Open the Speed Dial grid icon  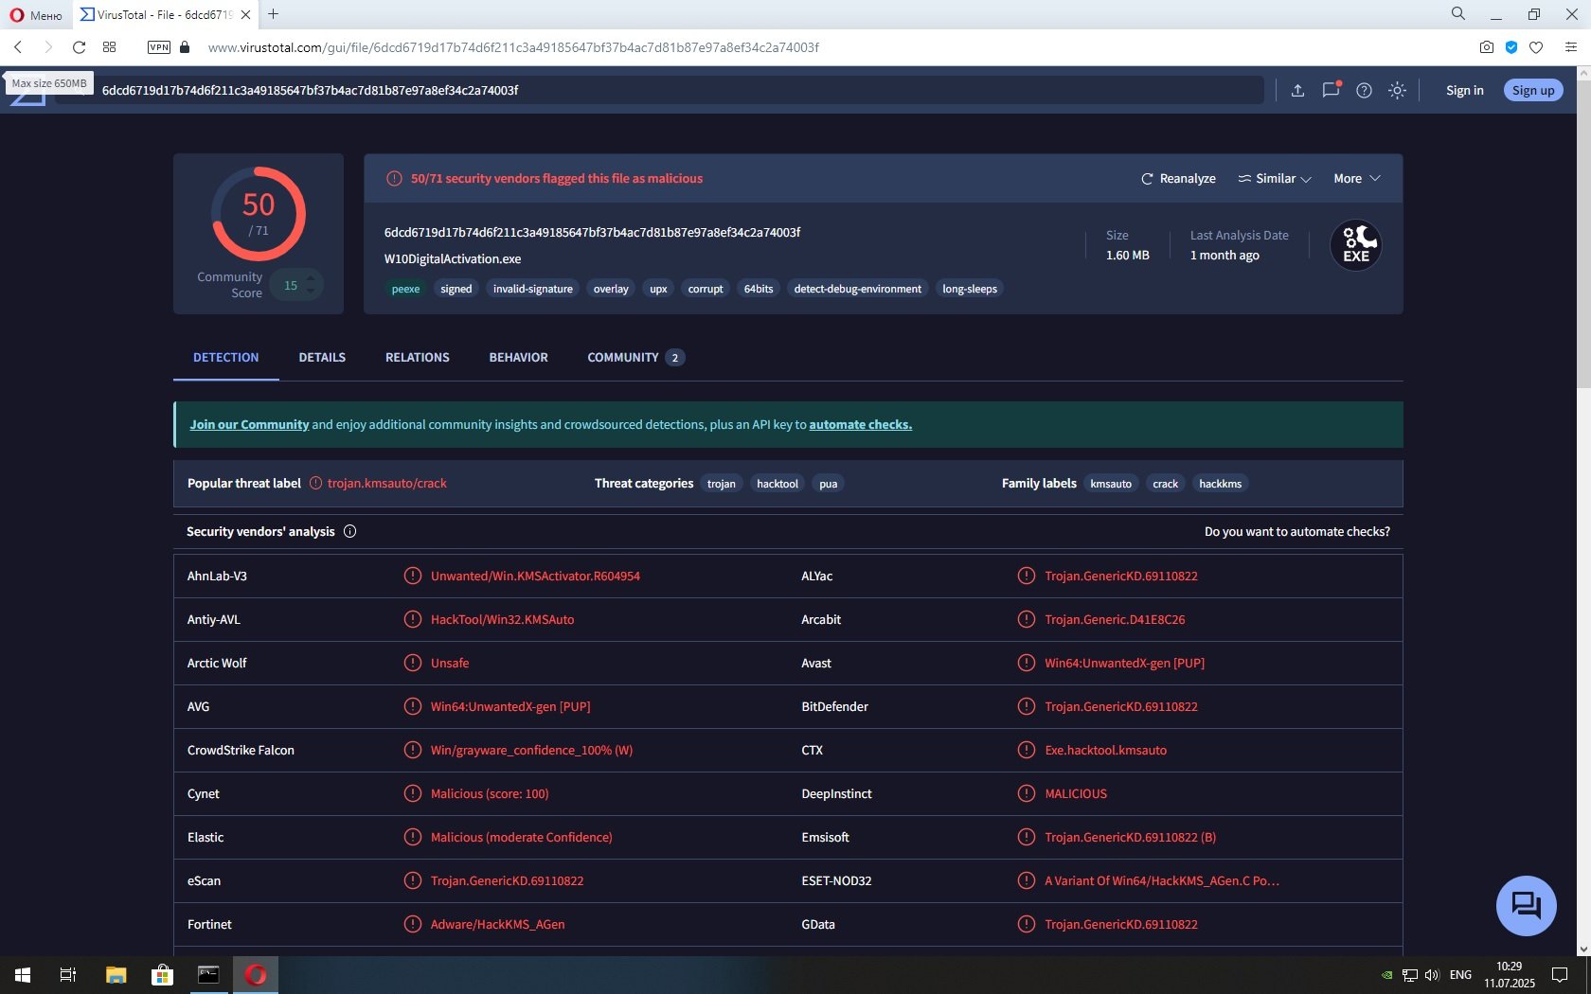pyautogui.click(x=110, y=47)
